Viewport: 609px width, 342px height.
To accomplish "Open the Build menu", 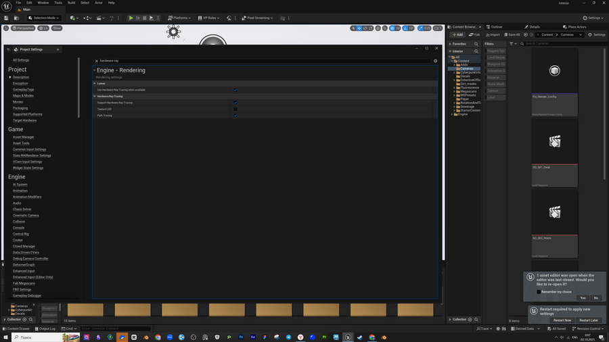I will pos(71,3).
